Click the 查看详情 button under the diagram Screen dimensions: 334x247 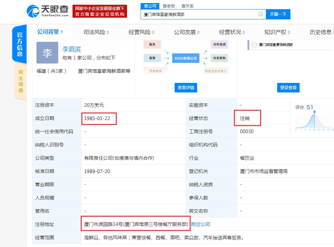(186, 87)
